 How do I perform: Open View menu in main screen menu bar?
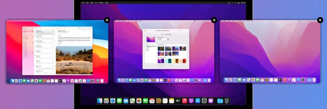92,2
